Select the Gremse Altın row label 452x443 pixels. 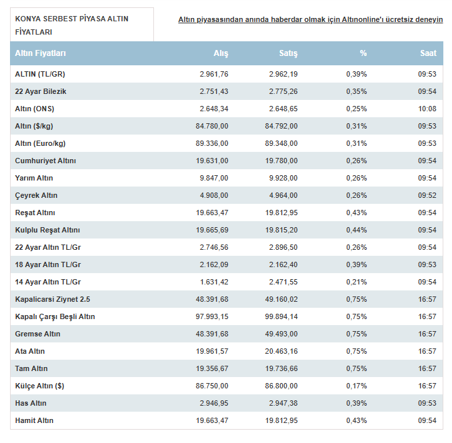(38, 334)
